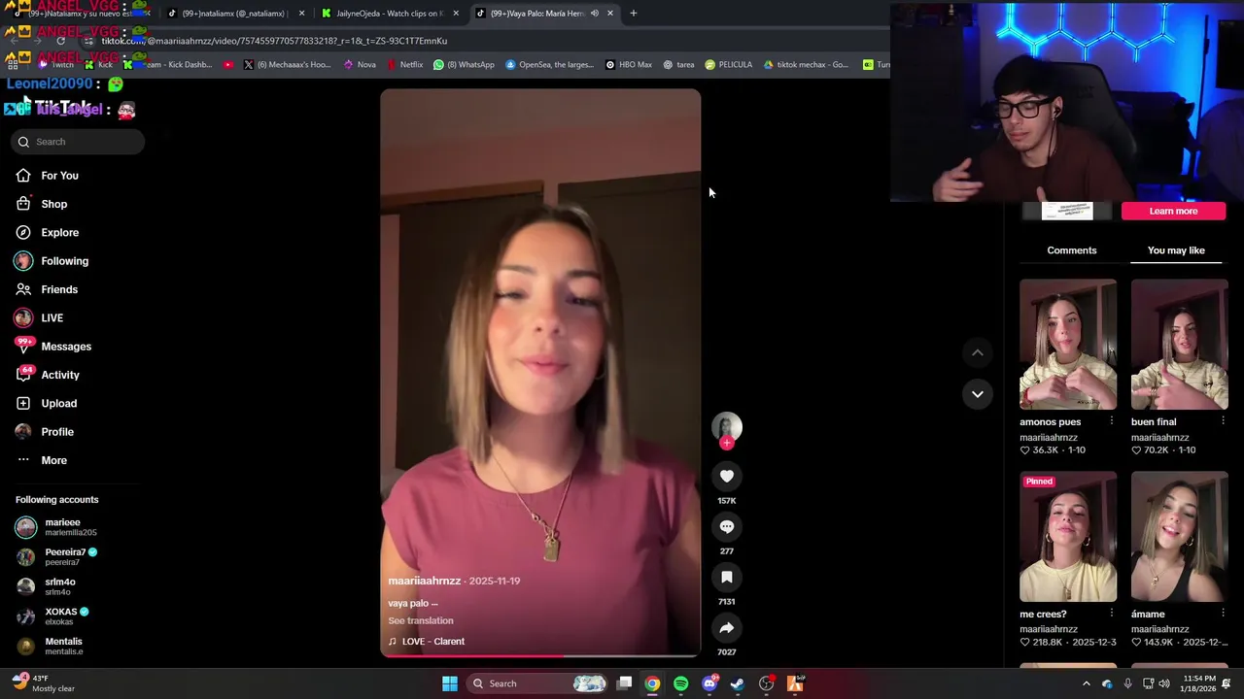Open the Nova bookmark
Viewport: 1244px width, 699px height.
(x=360, y=65)
